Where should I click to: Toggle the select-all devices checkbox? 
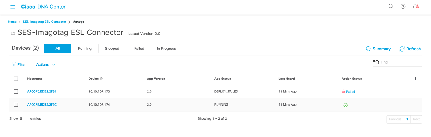[x=16, y=79]
